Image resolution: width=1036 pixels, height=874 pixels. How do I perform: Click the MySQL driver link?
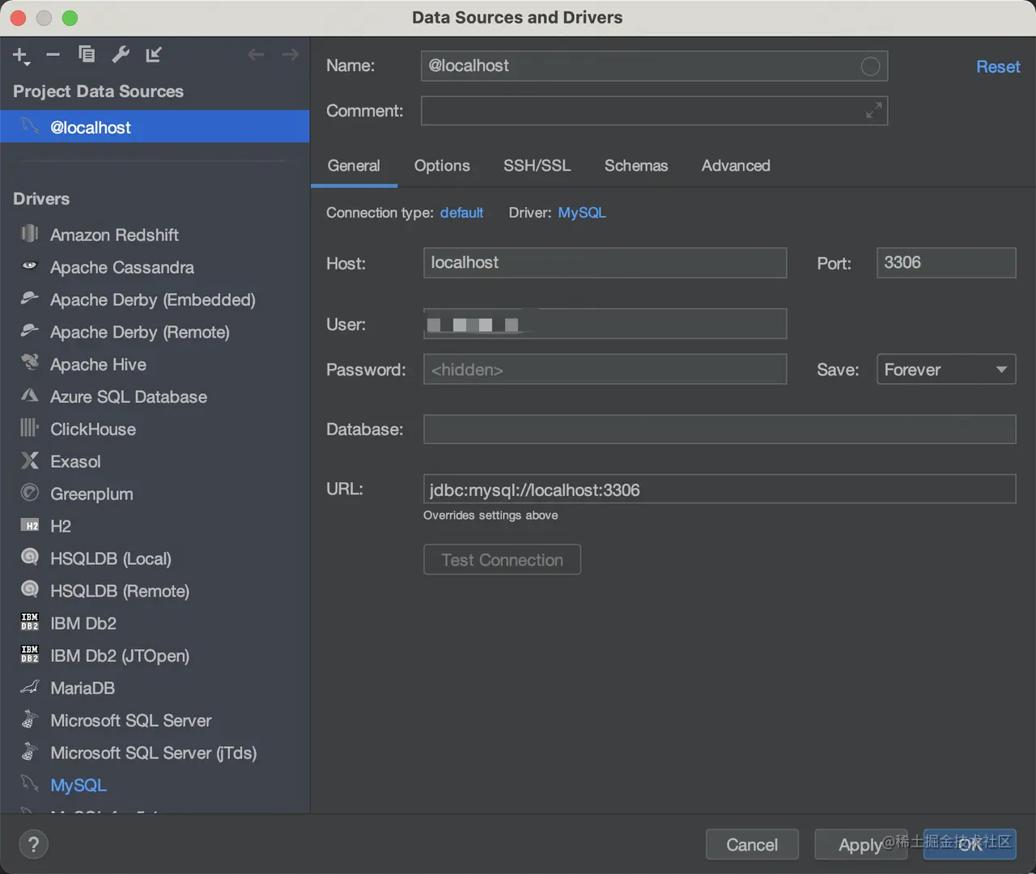[x=582, y=213]
